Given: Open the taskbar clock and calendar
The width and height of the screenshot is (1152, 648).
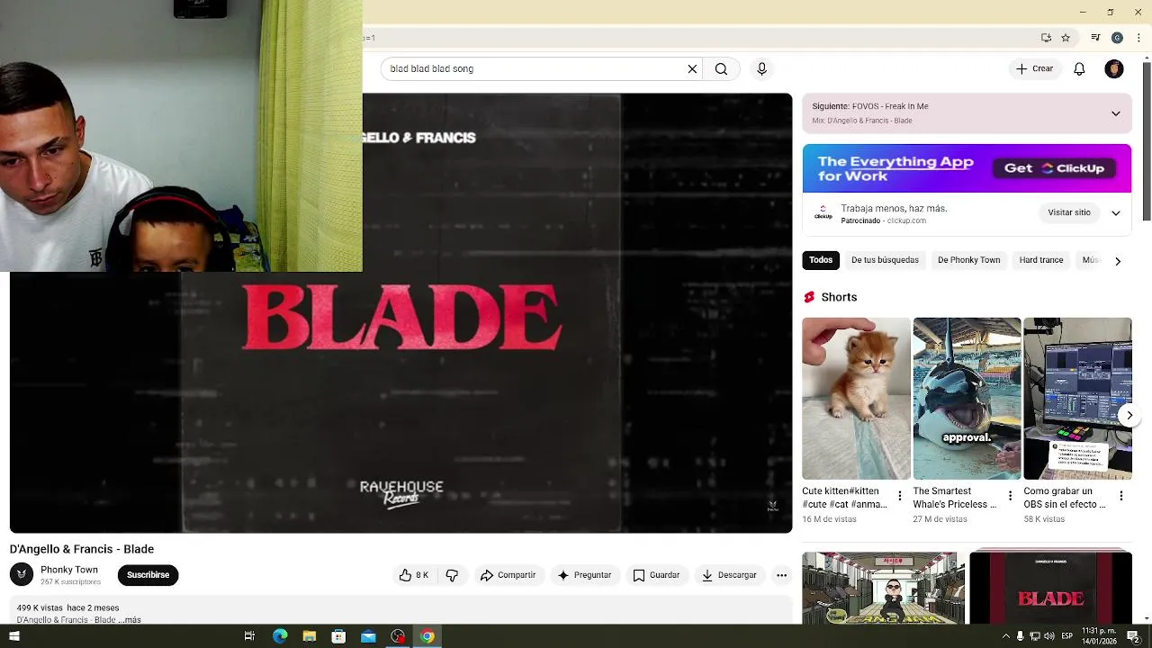Looking at the screenshot, I should [1099, 636].
